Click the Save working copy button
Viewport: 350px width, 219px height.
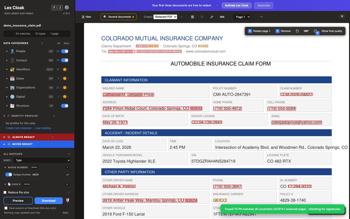pos(66,213)
